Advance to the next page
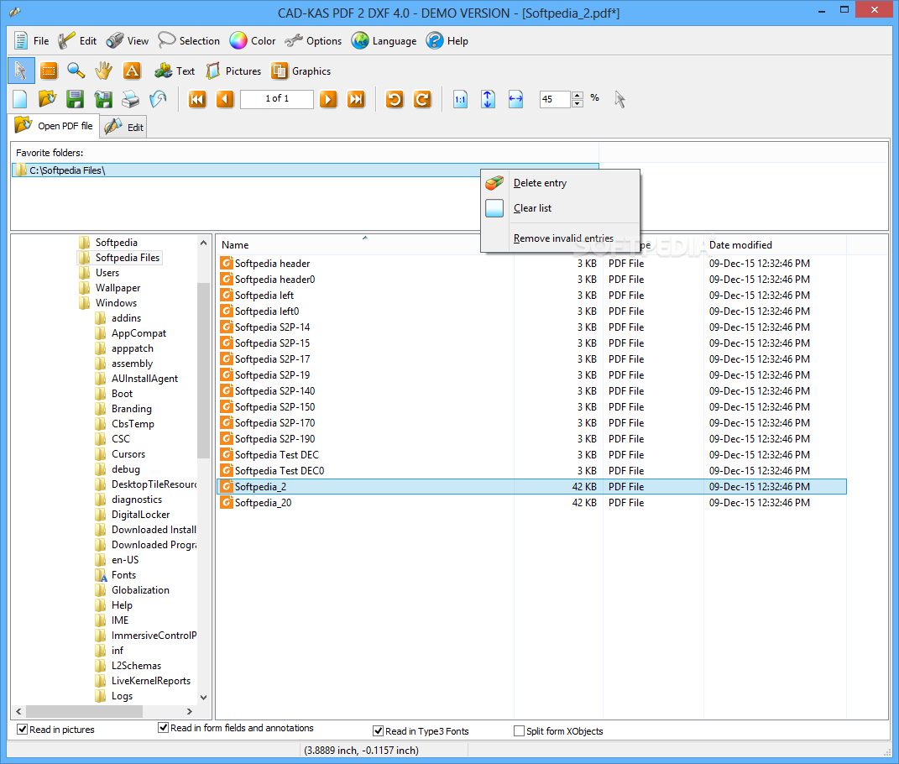Image resolution: width=899 pixels, height=764 pixels. 328,99
